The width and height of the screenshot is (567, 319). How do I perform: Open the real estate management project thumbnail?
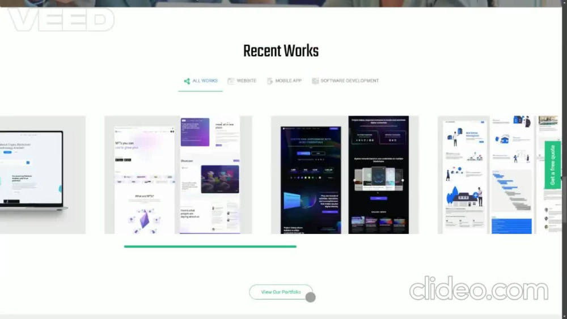[x=500, y=175]
